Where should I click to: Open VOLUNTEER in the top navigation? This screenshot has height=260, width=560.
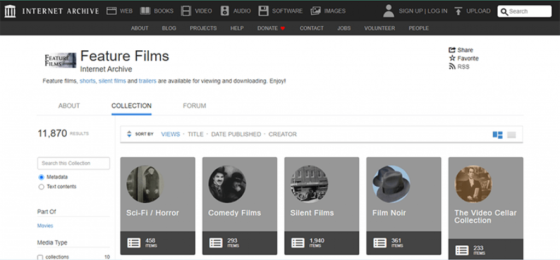tap(380, 28)
